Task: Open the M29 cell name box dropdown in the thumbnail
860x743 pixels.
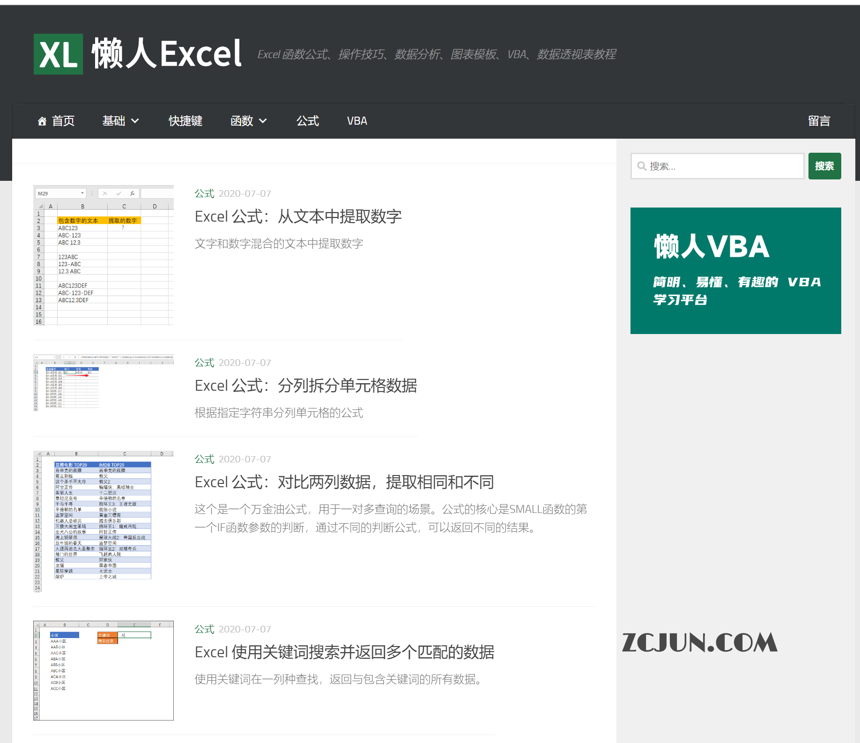Action: click(x=82, y=193)
